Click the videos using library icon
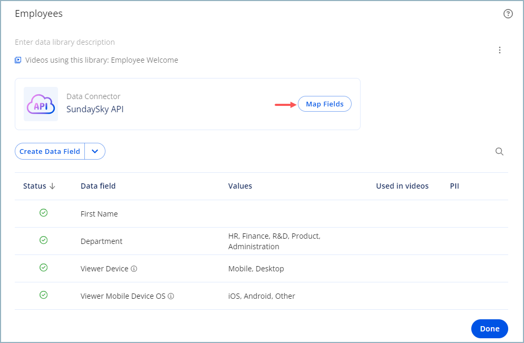Viewport: 524px width, 343px height. pos(18,60)
